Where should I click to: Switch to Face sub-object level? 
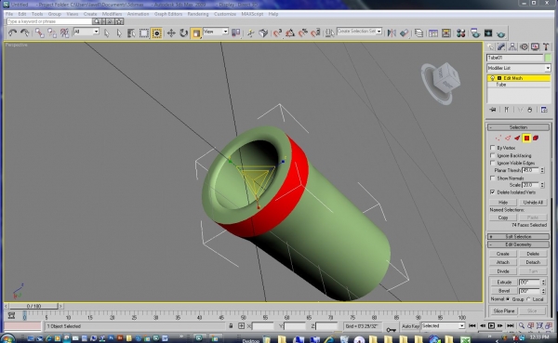coord(517,139)
